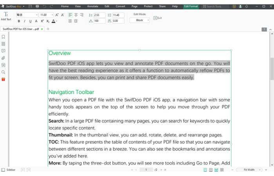274x176 pixels.
Task: Open the Page menu
Action: coord(135,6)
